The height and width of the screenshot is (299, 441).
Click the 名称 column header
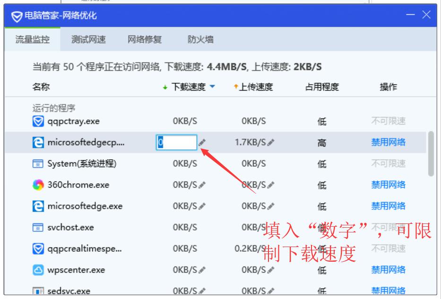[41, 87]
